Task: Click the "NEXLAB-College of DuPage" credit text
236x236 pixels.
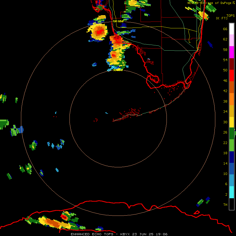Action: pyautogui.click(x=210, y=3)
